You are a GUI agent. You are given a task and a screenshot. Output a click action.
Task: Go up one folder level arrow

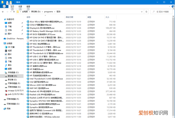[x=14, y=12]
